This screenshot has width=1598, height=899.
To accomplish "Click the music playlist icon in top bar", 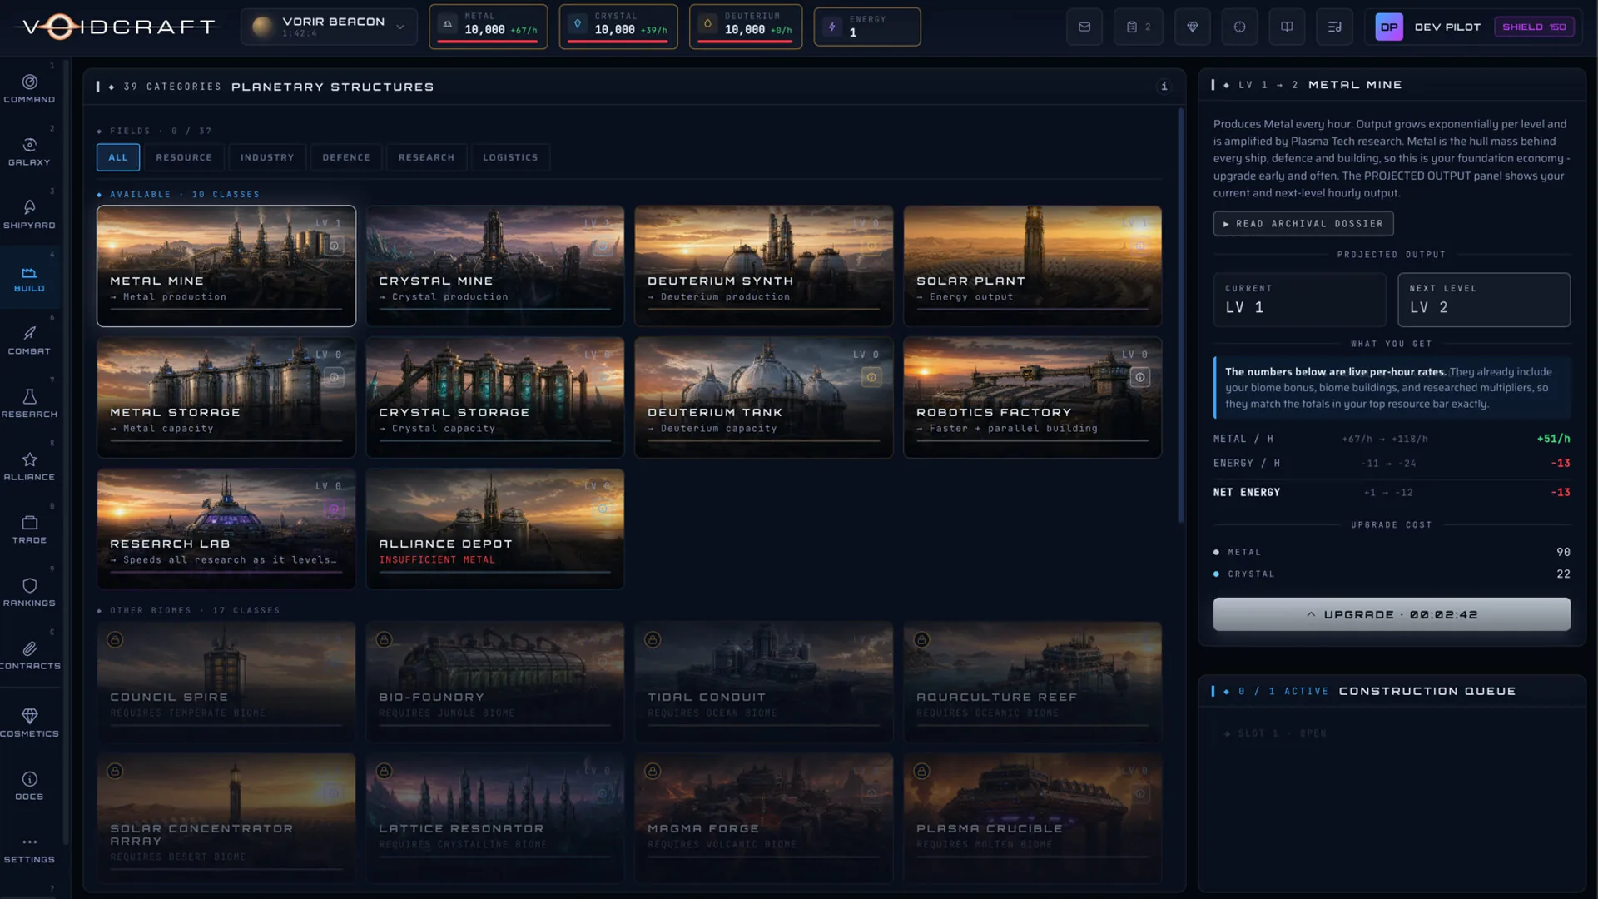I will pos(1335,27).
